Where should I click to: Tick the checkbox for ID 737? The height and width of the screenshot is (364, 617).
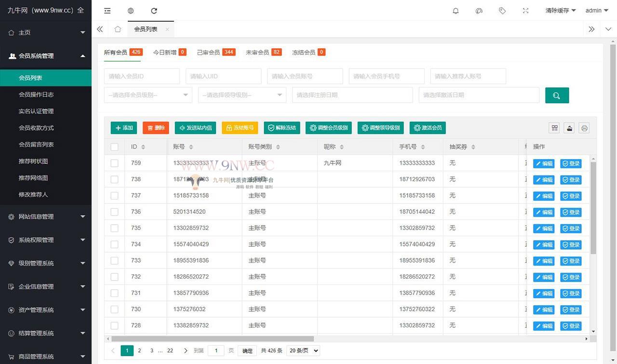114,196
